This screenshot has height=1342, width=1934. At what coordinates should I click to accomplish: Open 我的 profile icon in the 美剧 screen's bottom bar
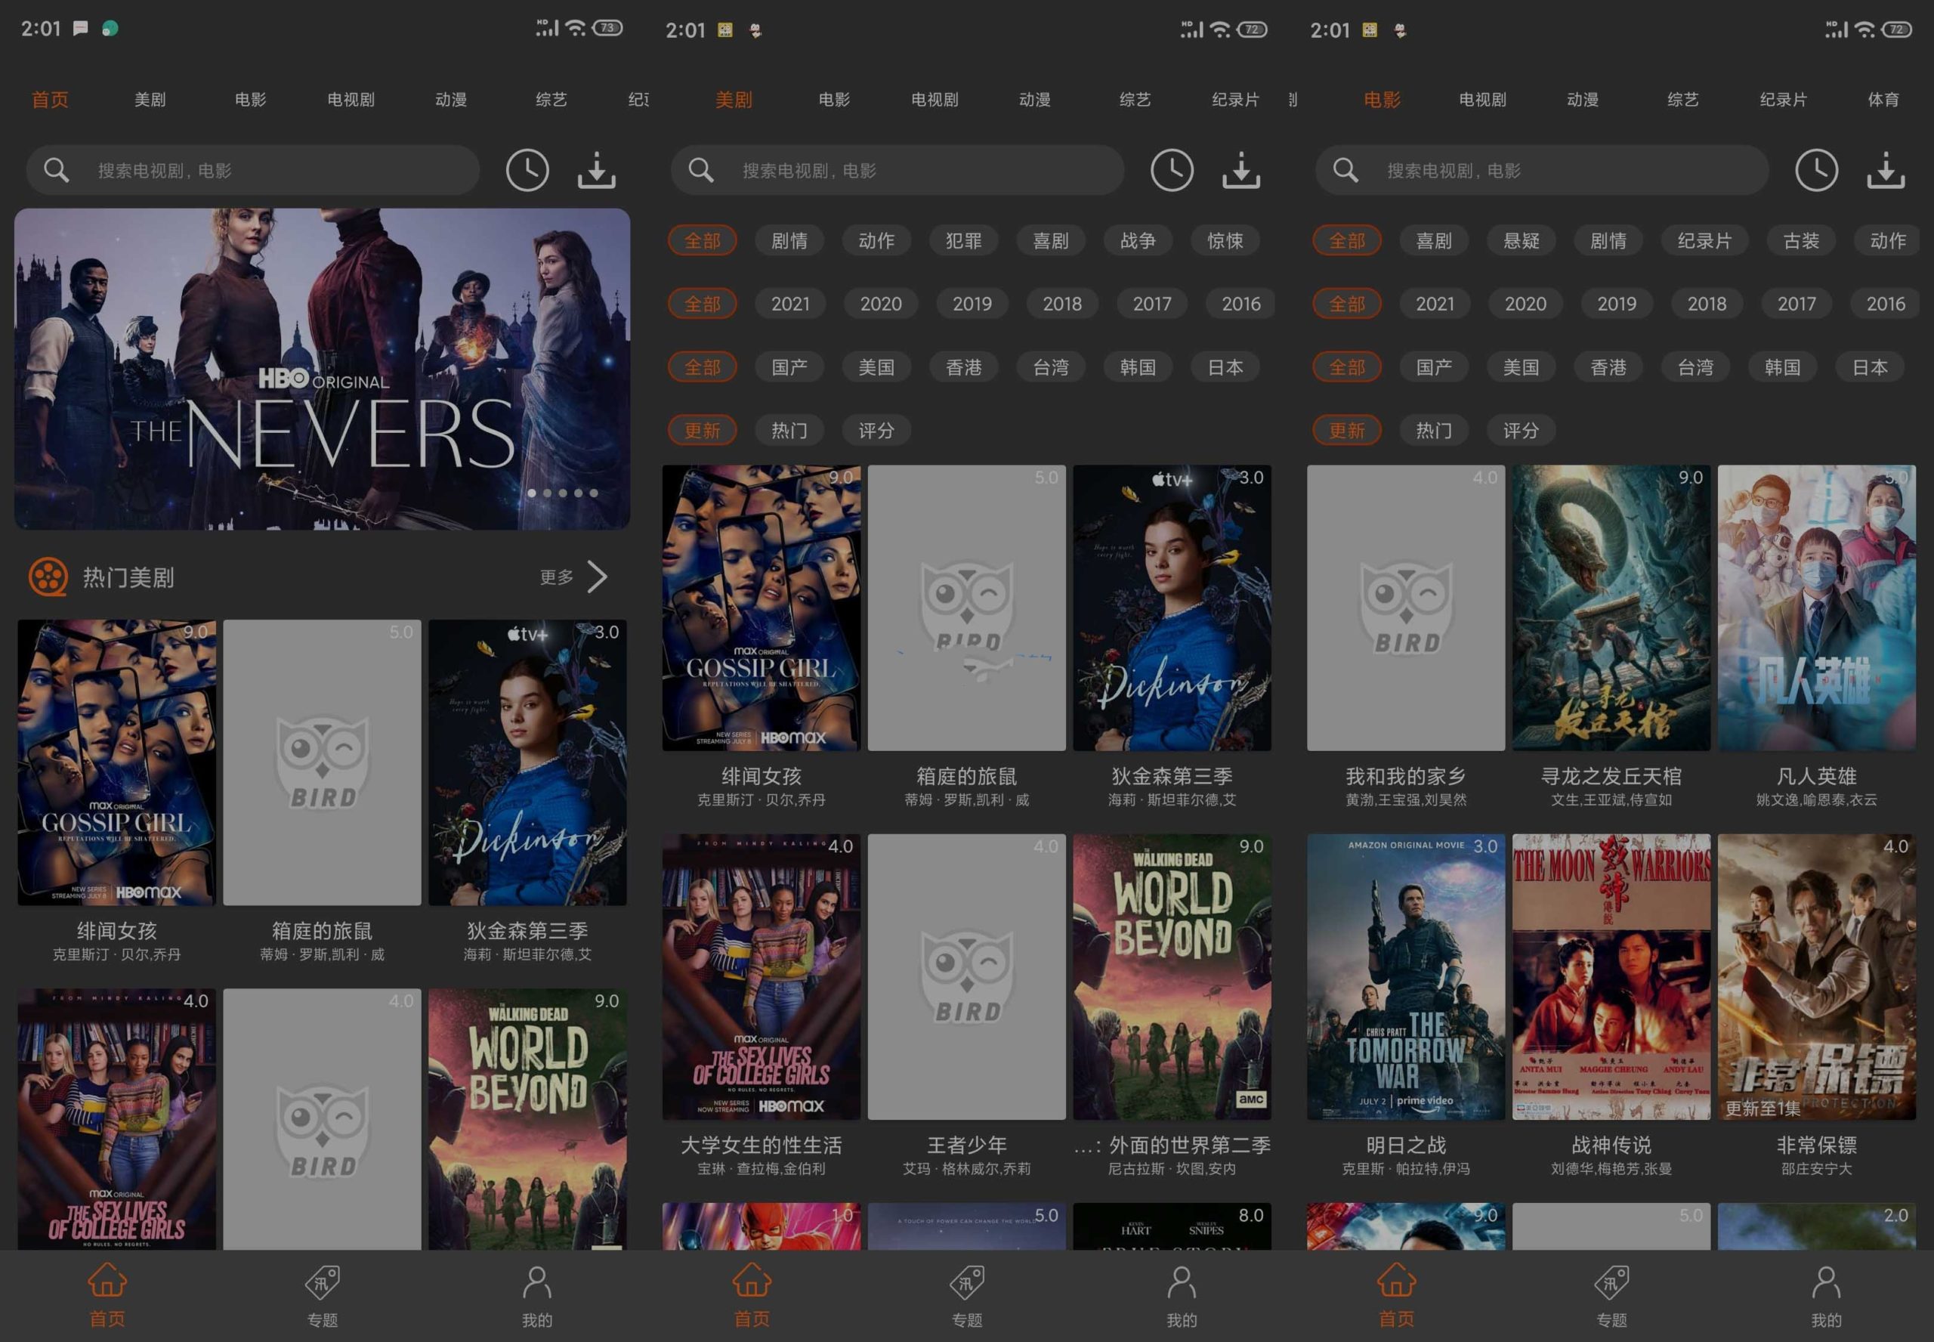(1182, 1282)
